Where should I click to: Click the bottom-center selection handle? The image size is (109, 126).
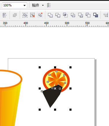click(x=55, y=109)
